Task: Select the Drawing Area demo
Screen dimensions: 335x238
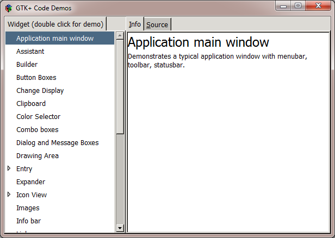Action: [38, 156]
